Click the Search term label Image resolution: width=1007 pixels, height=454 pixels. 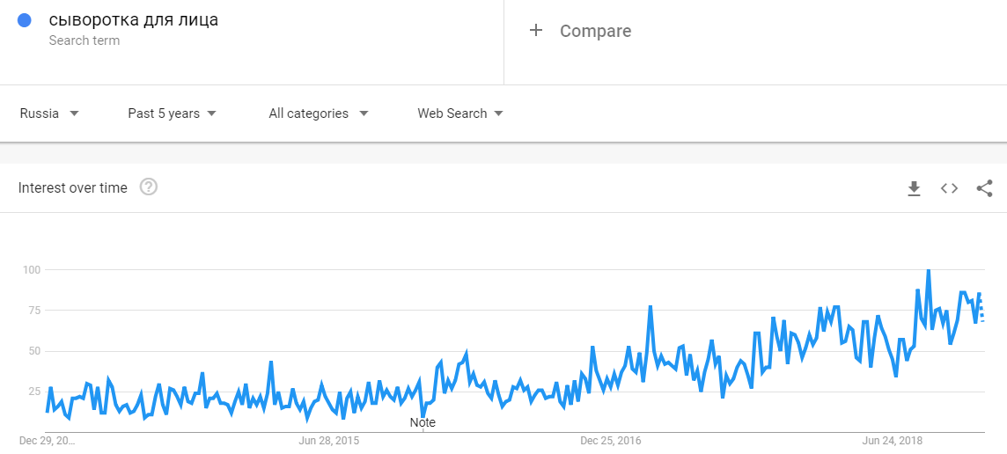point(85,40)
